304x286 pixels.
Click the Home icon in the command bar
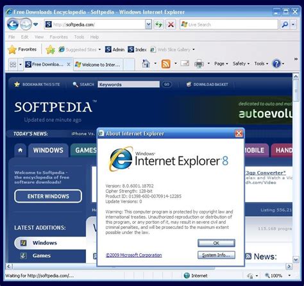coord(146,63)
